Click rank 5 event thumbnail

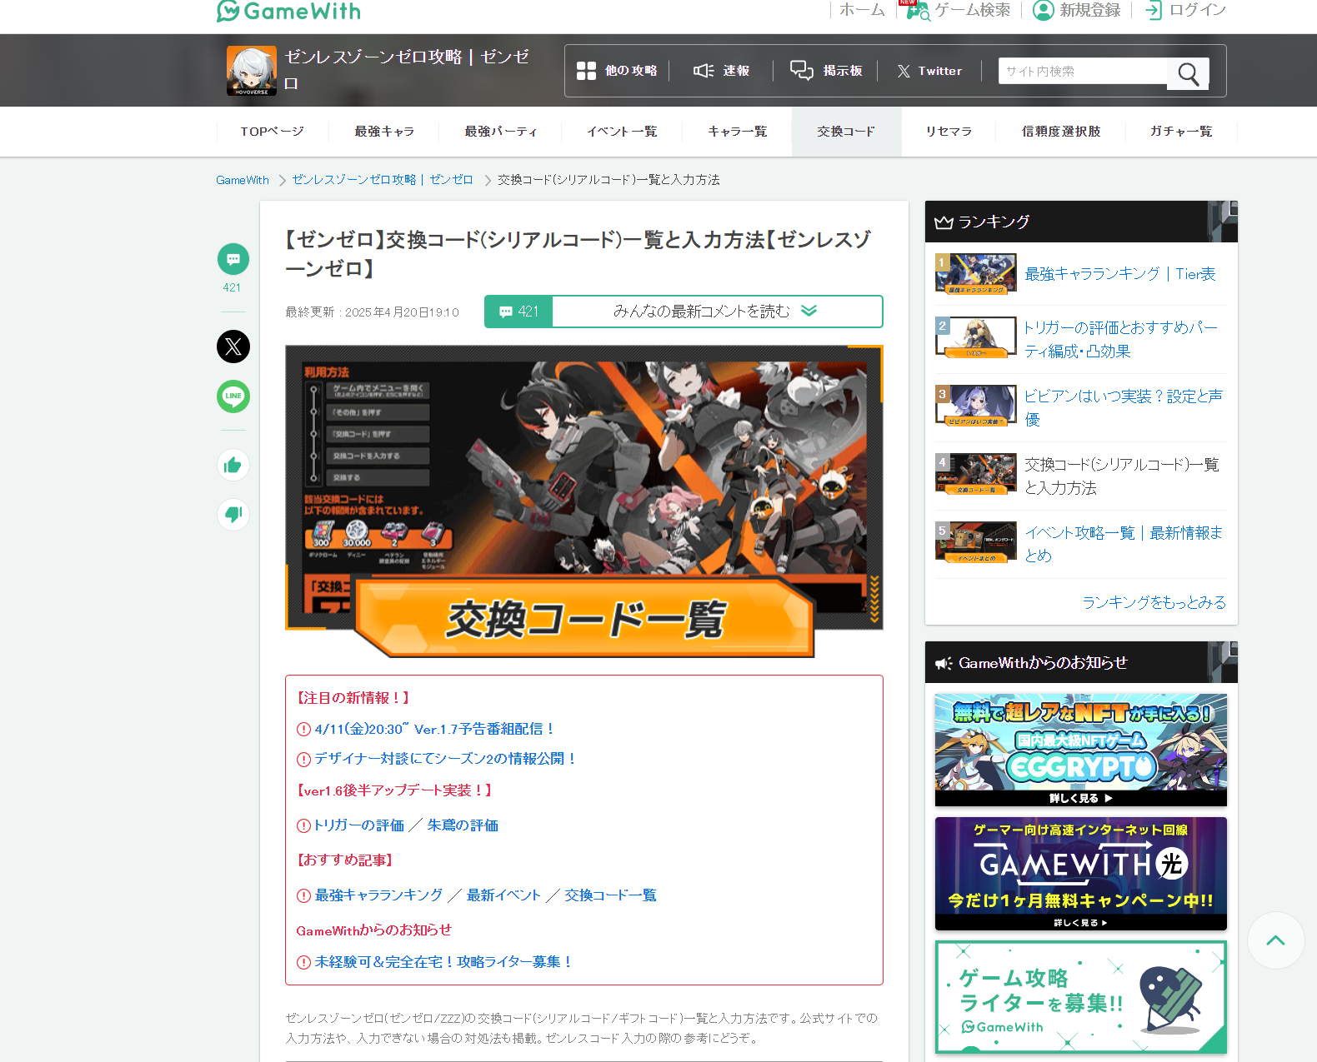click(976, 542)
